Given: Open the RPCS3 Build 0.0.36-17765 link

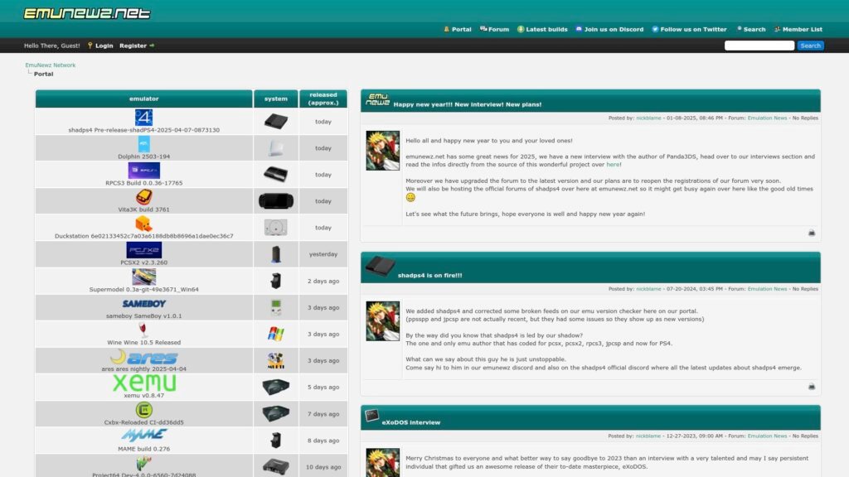Looking at the screenshot, I should click(x=144, y=183).
